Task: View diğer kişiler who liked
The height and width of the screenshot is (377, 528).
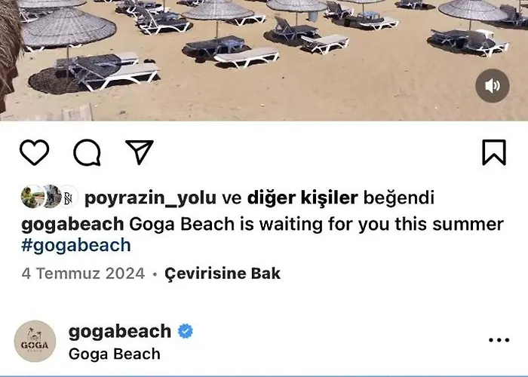Action: (x=302, y=198)
